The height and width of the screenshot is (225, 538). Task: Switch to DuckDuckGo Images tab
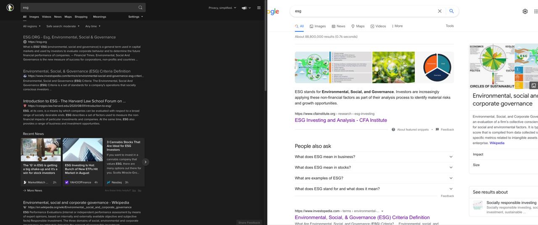tap(34, 17)
